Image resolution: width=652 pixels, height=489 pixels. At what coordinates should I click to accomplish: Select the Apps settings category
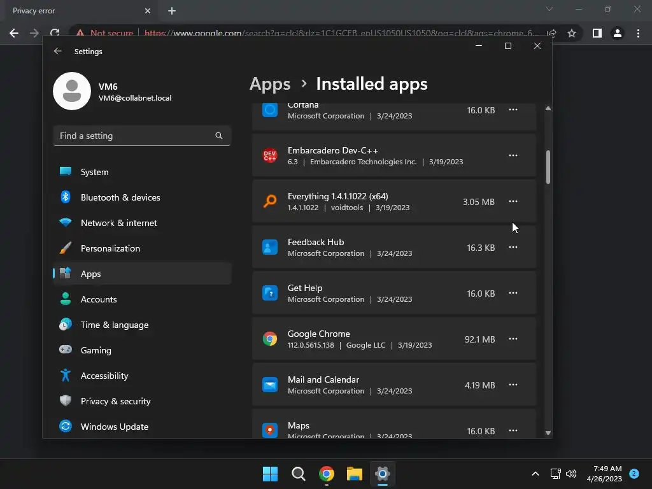(x=142, y=274)
